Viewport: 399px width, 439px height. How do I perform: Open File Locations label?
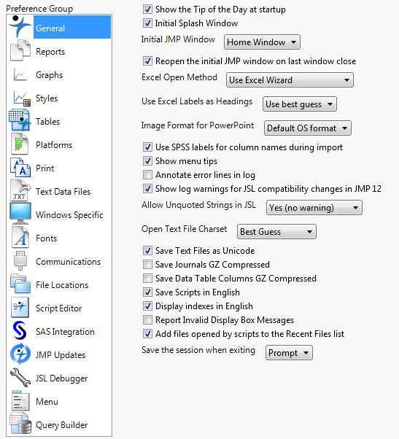click(62, 284)
